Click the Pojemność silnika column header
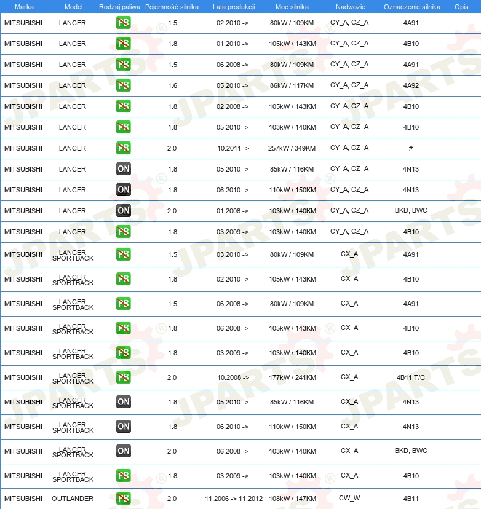Screen dimensions: 481x509 (x=172, y=7)
